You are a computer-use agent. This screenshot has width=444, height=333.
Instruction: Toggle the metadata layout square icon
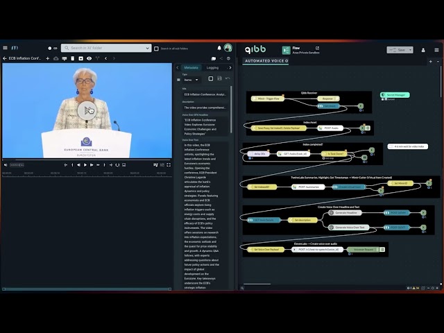(211, 78)
